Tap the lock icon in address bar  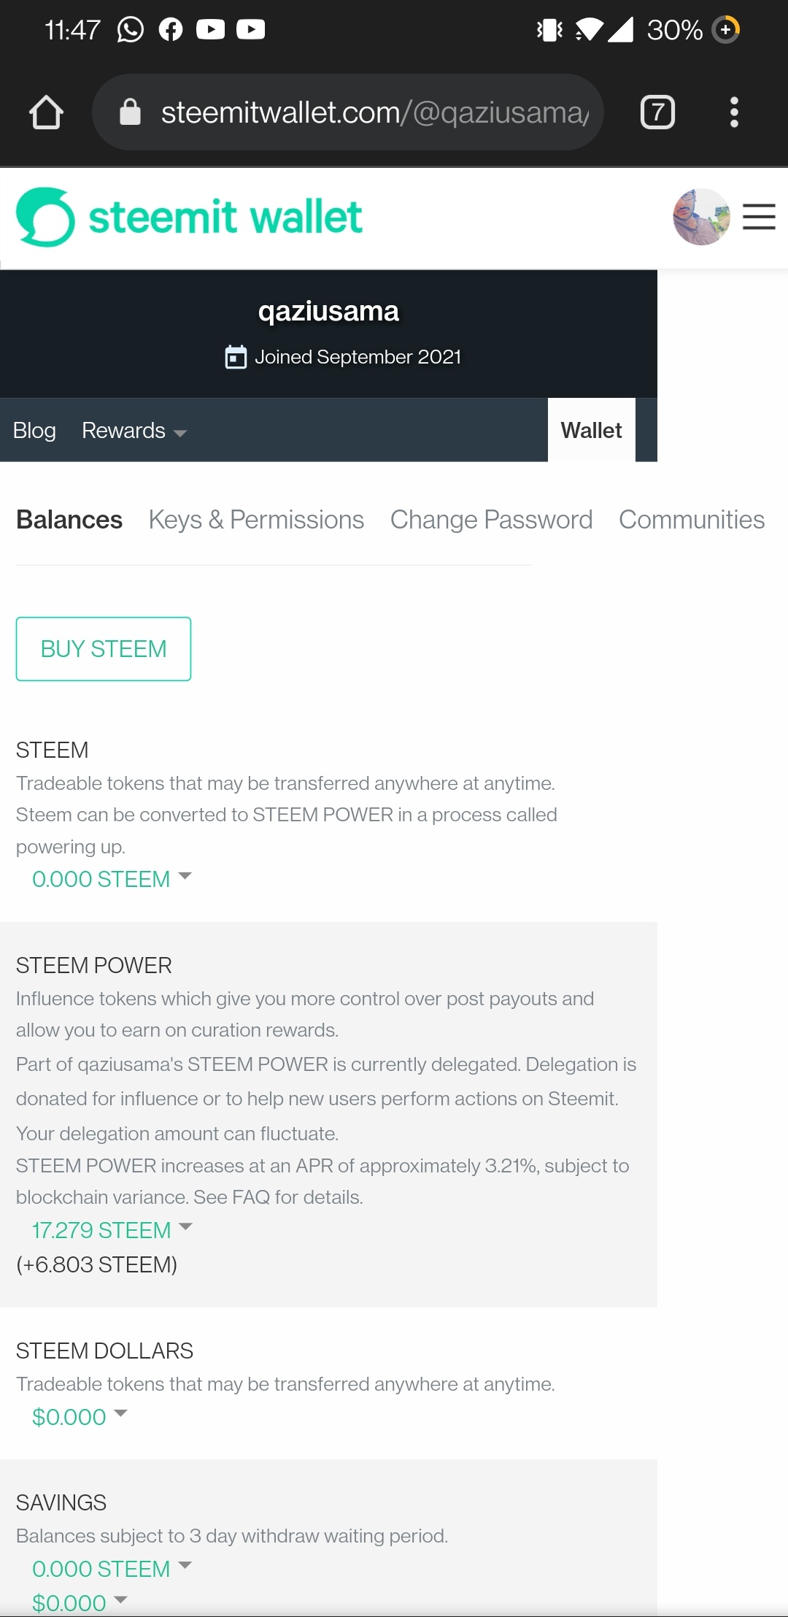pos(130,112)
